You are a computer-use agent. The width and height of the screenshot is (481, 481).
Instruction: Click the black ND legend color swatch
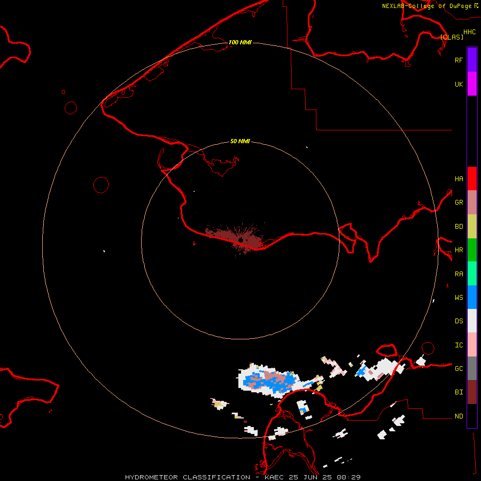click(x=472, y=416)
